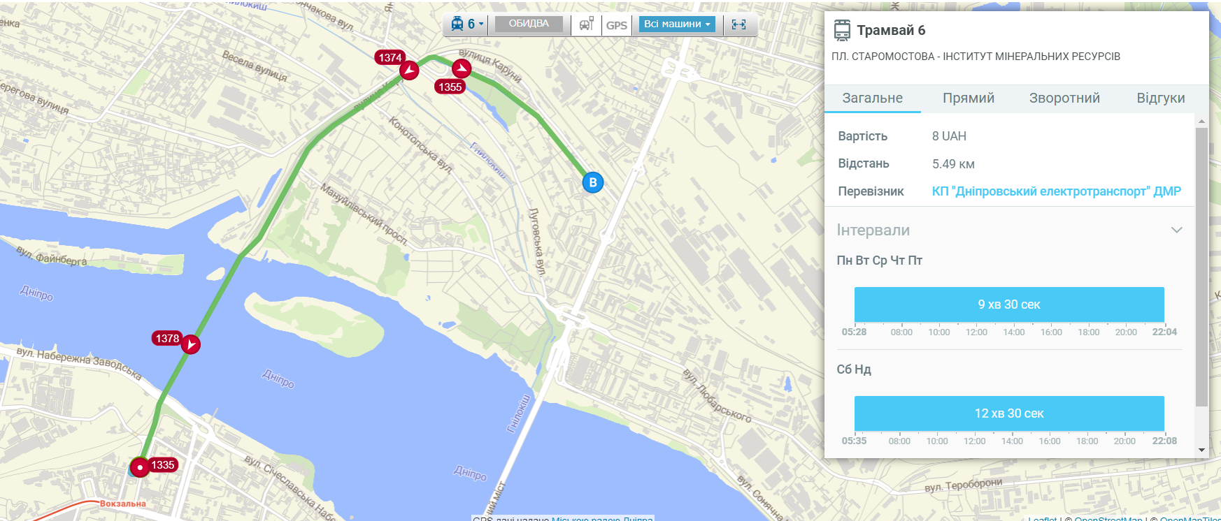1221x521 pixels.
Task: Open the OpenStreetMap attribution link
Action: point(1108,518)
